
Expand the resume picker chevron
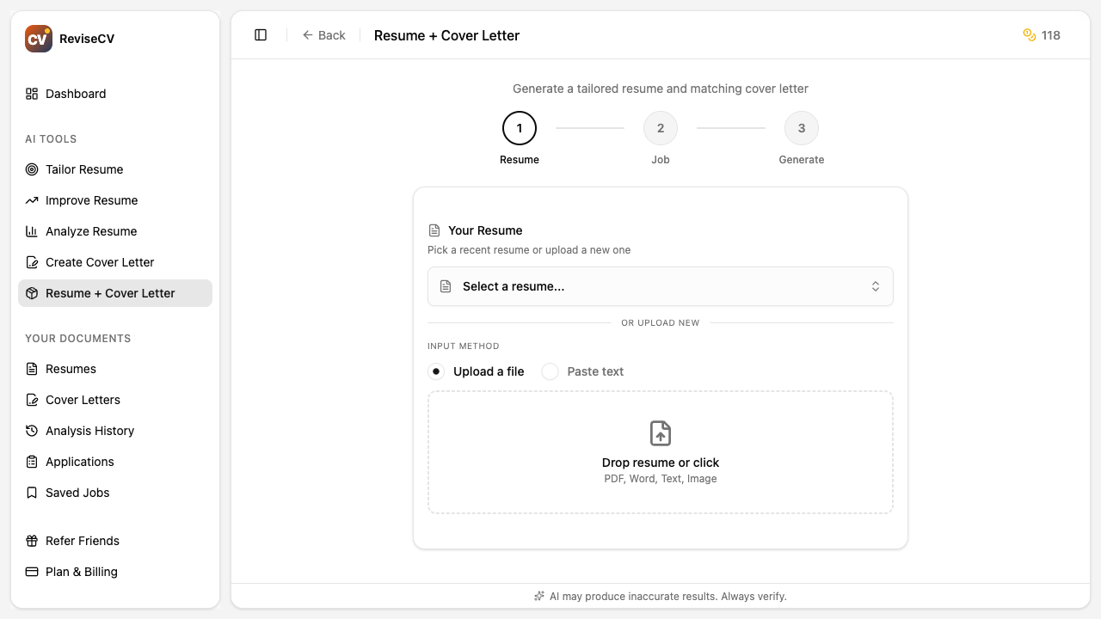(x=876, y=286)
